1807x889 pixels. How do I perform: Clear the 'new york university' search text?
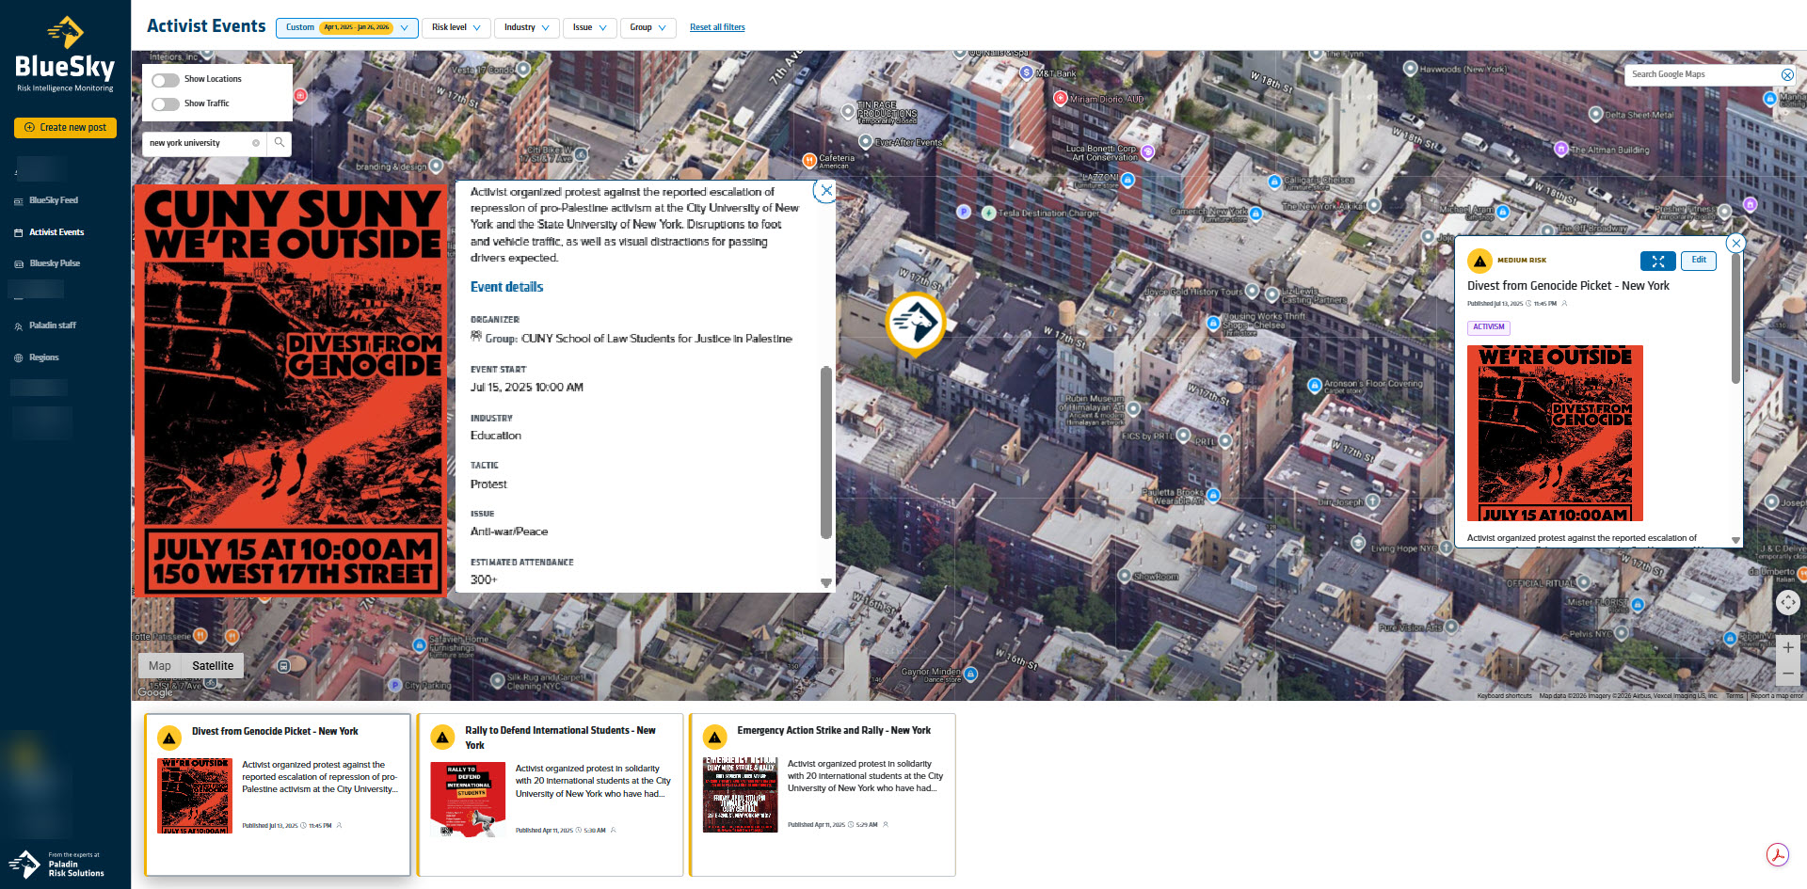click(256, 143)
